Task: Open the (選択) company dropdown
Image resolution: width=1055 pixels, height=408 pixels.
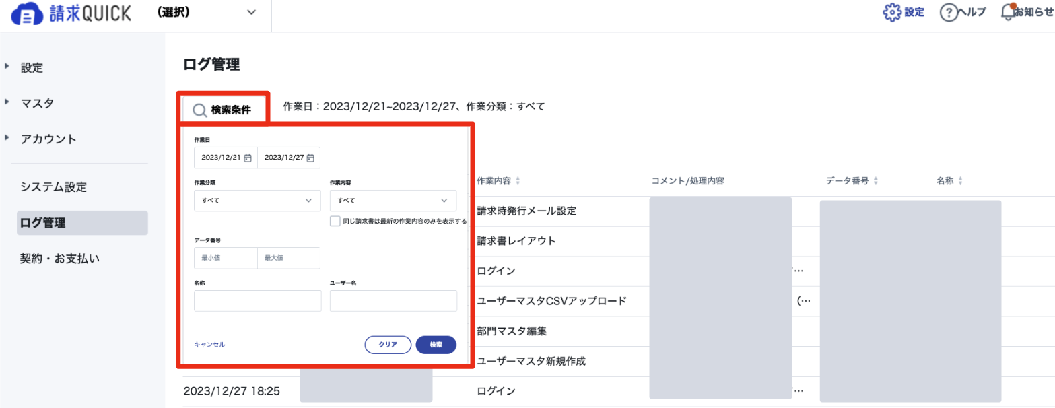Action: point(206,12)
